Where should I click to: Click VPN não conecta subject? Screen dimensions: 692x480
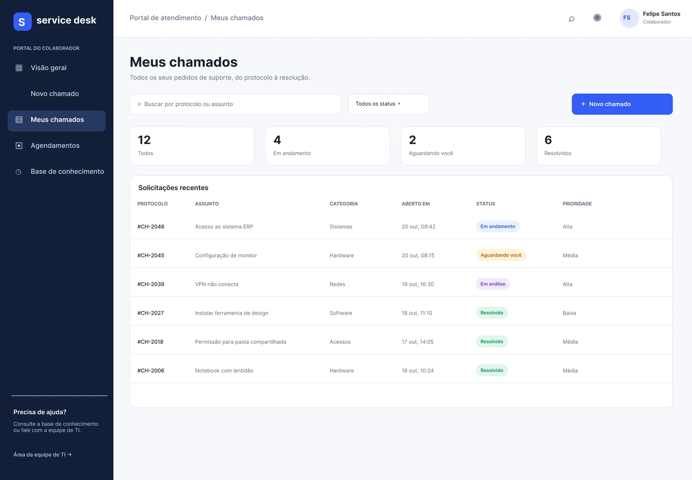coord(217,284)
